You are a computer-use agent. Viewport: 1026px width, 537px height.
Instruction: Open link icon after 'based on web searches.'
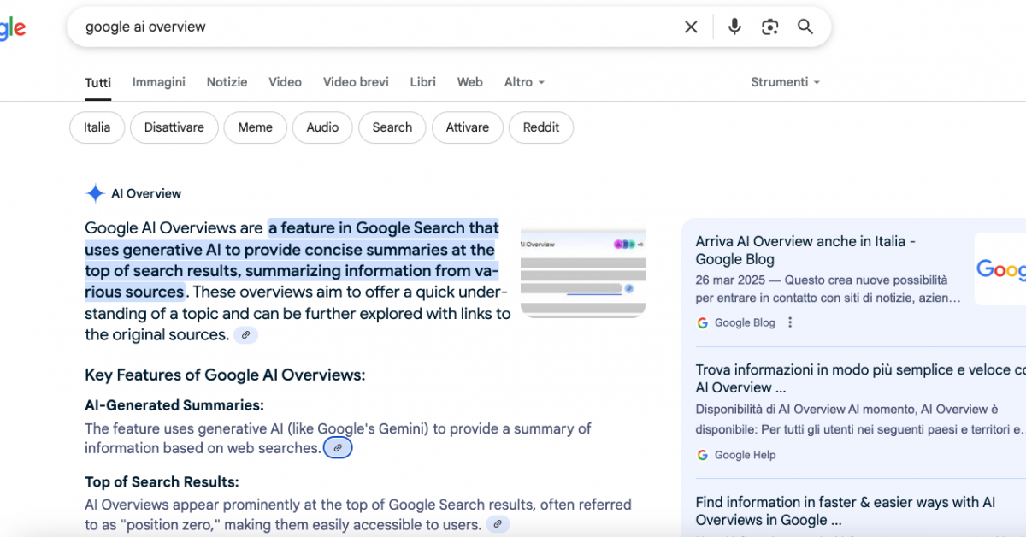(x=338, y=448)
